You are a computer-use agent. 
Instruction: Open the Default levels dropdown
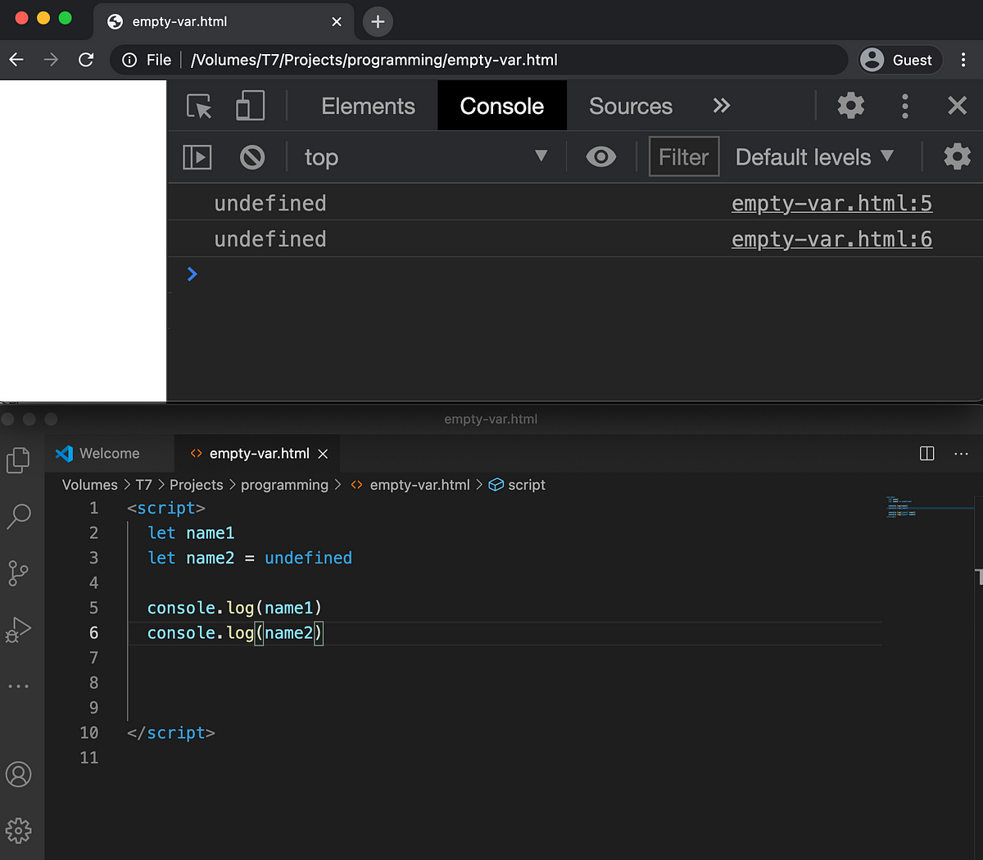tap(814, 156)
